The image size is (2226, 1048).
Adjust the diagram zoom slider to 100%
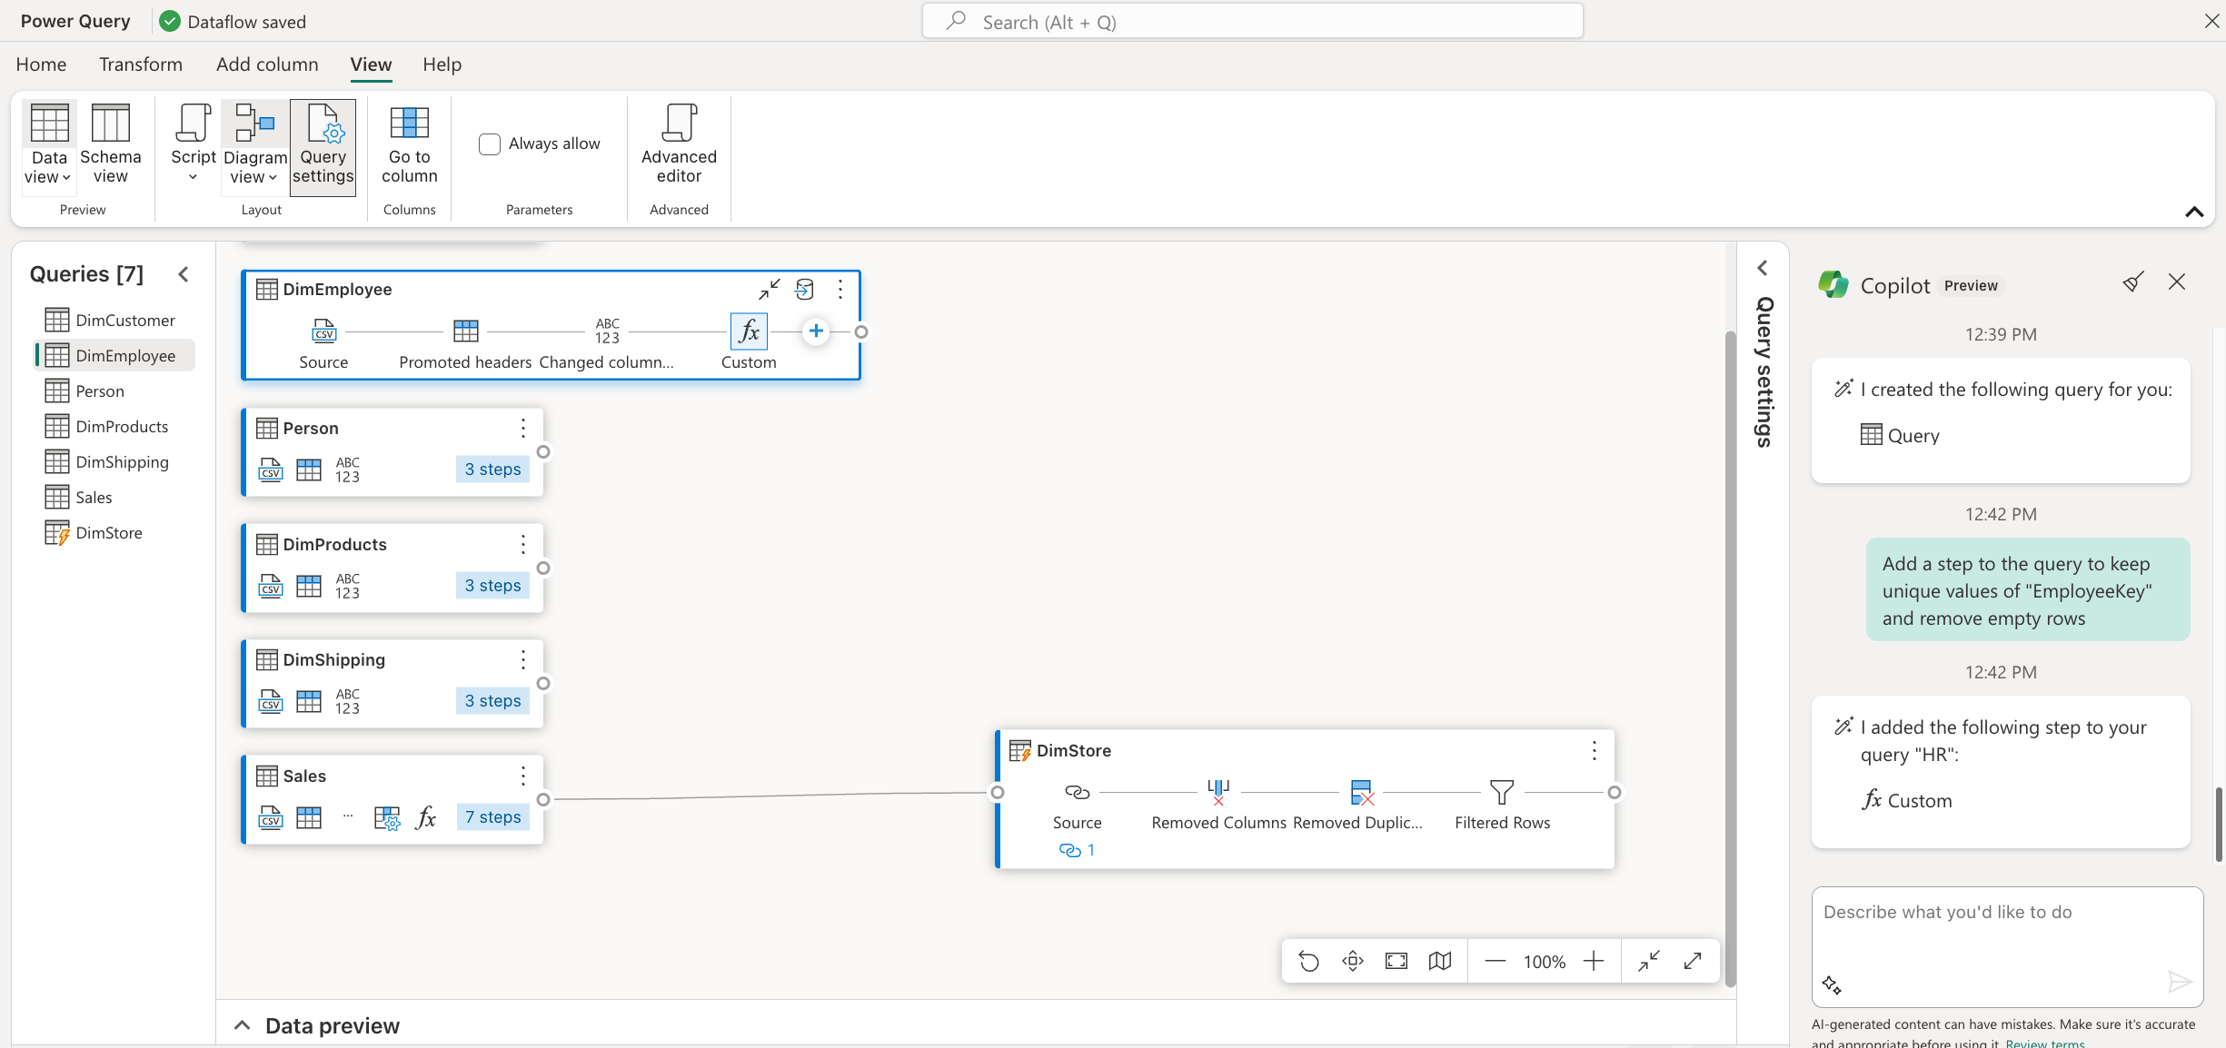click(1545, 960)
